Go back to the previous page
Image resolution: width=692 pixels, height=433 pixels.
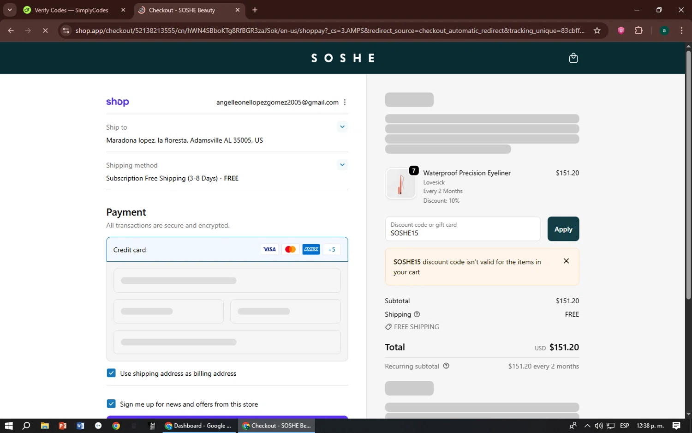(11, 30)
